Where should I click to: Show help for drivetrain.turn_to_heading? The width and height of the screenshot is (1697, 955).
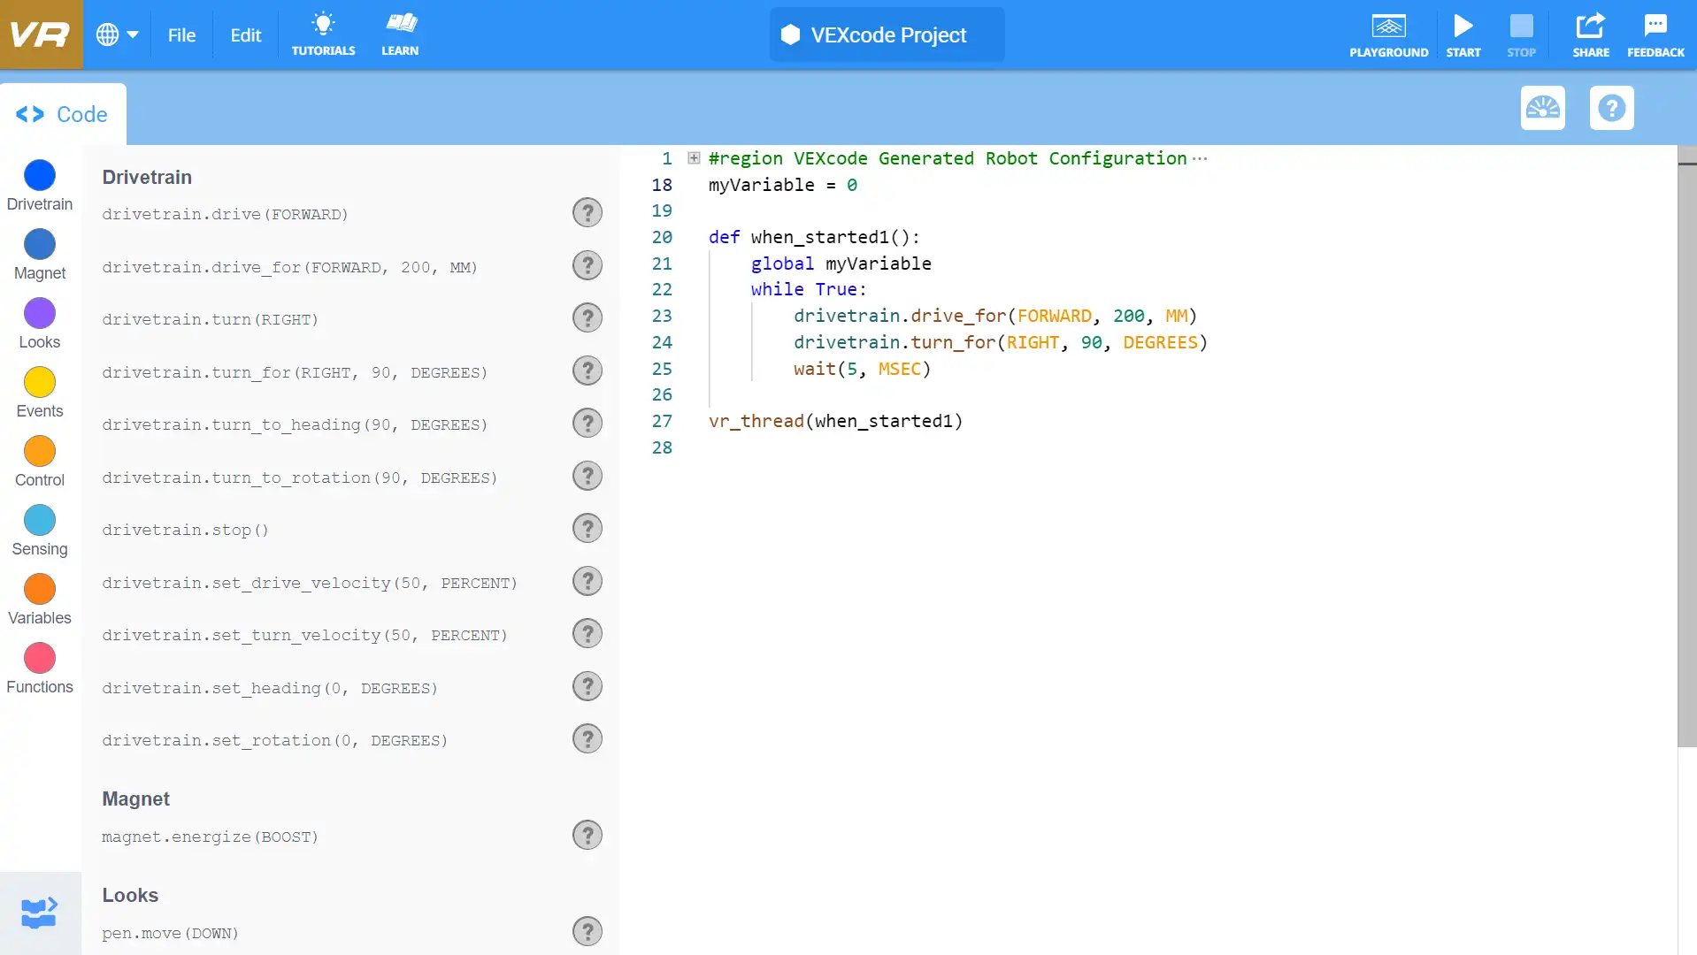pos(587,423)
